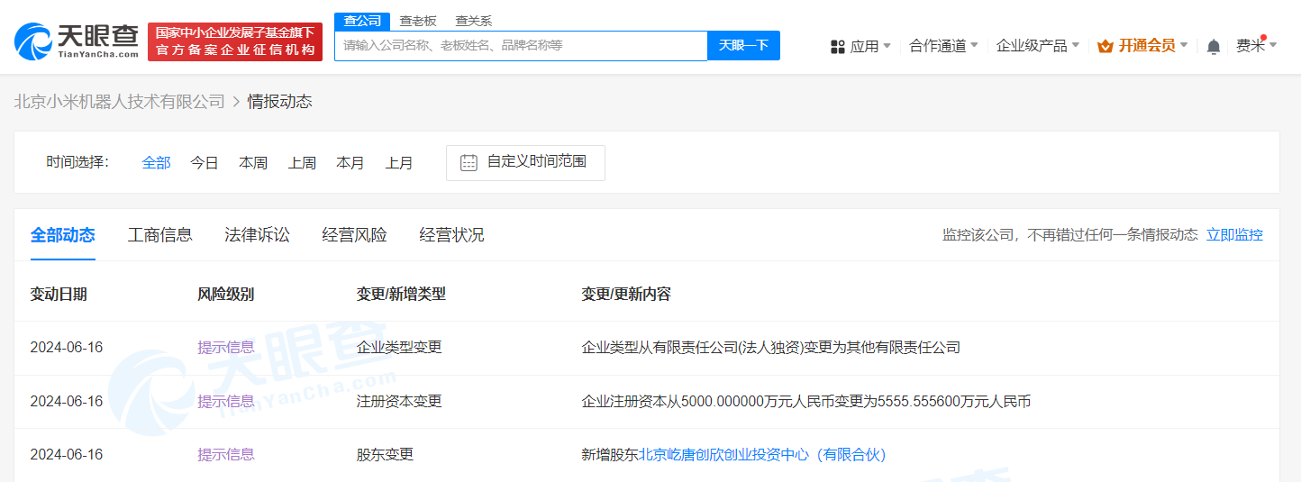Select the 查关系 search tab
Viewport: 1301px width, 482px height.
[x=473, y=21]
